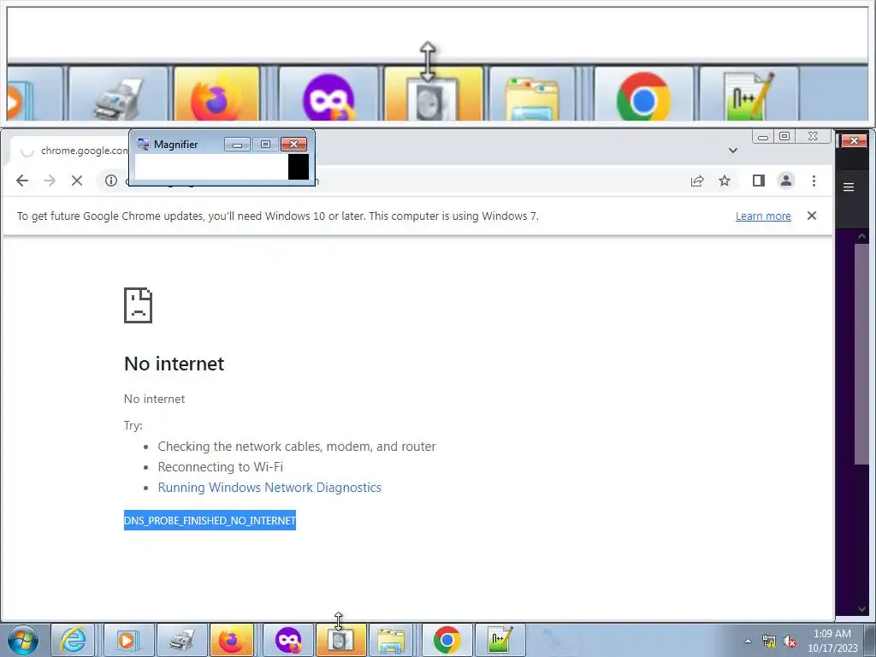
Task: Open Chrome side panel
Action: (758, 181)
